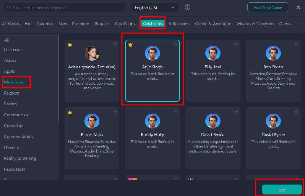Switch to Hot tab
Image resolution: width=305 pixels, height=196 pixels.
28,24
